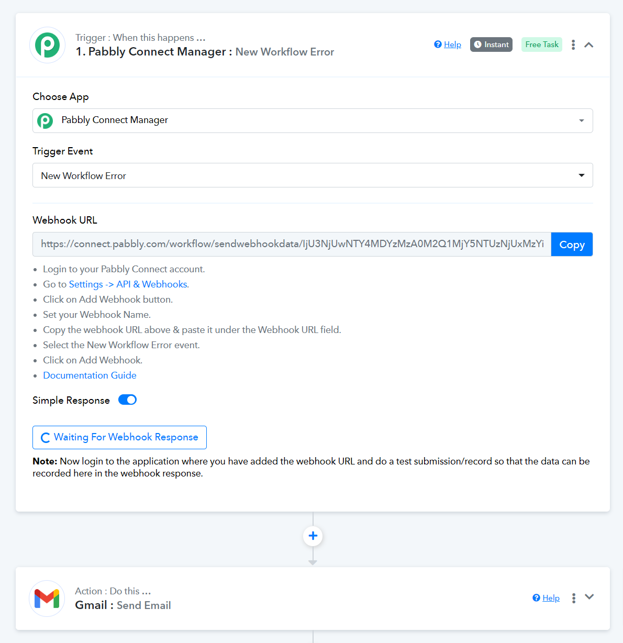The image size is (623, 643).
Task: Click the Gmail logo in action step
Action: [x=47, y=598]
